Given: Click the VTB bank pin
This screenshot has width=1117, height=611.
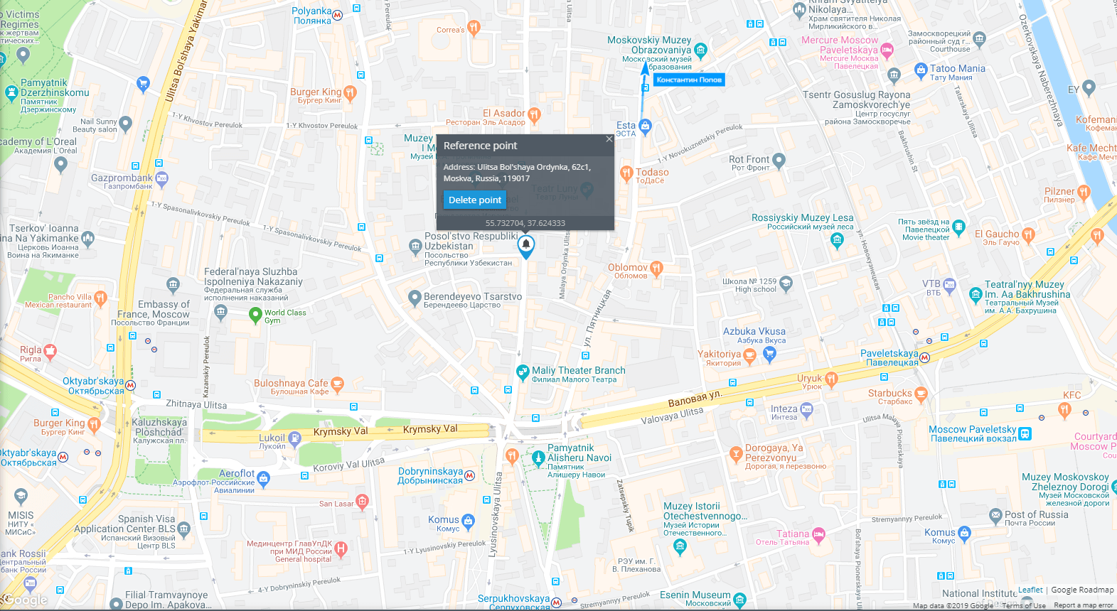Looking at the screenshot, I should tap(950, 285).
